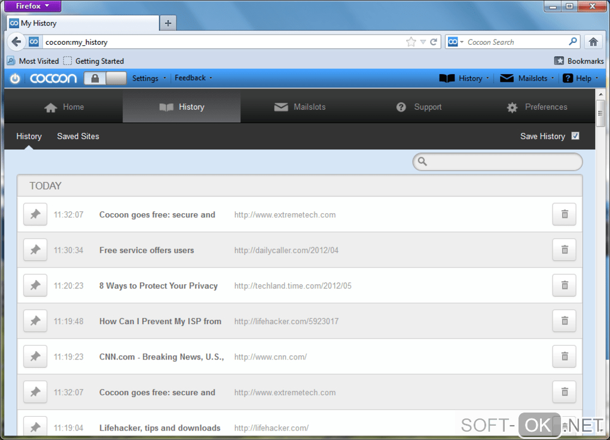The image size is (610, 440).
Task: Open 8 Ways to Protect Your Privacy link
Action: [x=158, y=286]
